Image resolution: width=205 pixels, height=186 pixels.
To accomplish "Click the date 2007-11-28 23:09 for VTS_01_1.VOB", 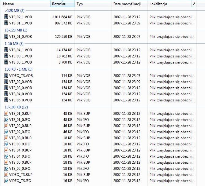I will coord(127,23).
